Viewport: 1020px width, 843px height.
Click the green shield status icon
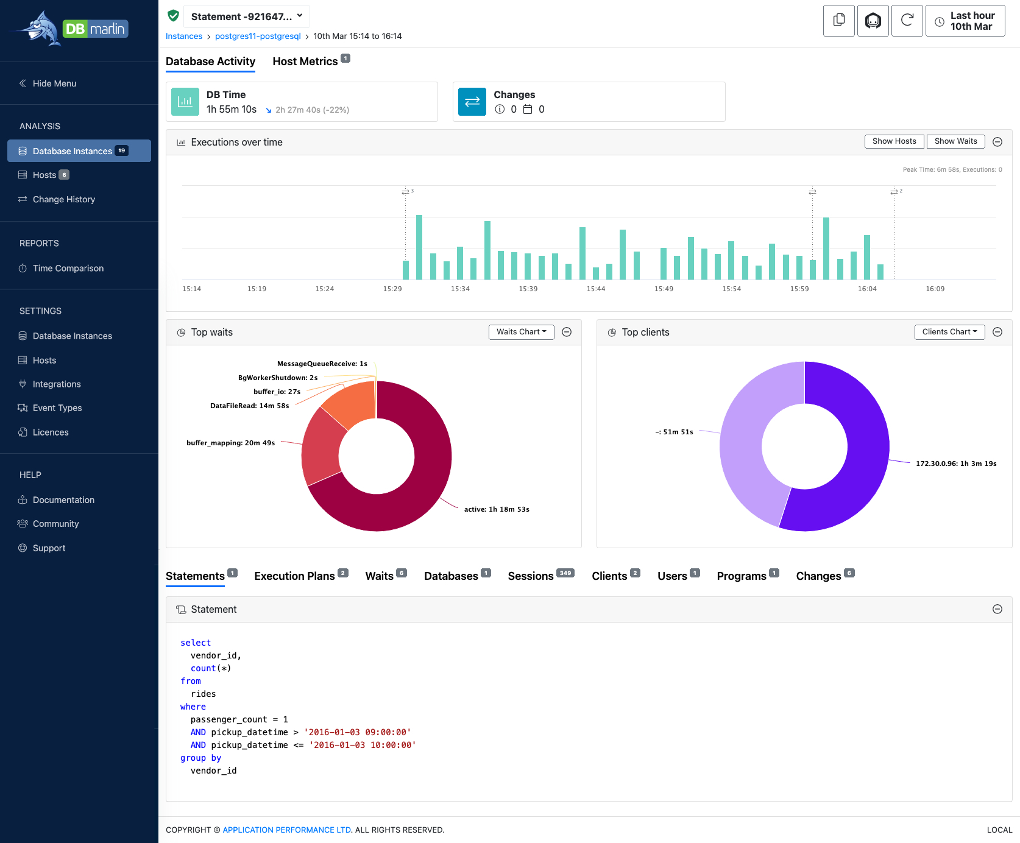pos(174,16)
